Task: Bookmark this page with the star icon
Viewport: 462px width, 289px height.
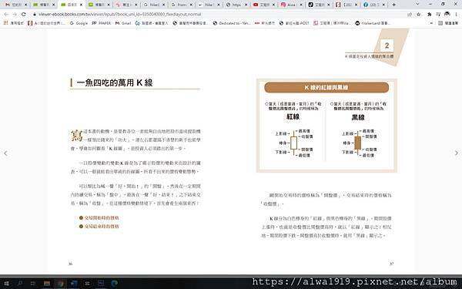Action: 419,14
